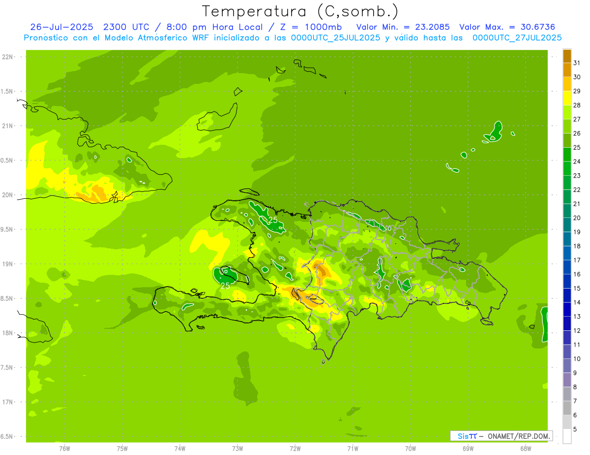Click the "72W" longitude label
Screen dimensions: 590x455
tap(295, 448)
